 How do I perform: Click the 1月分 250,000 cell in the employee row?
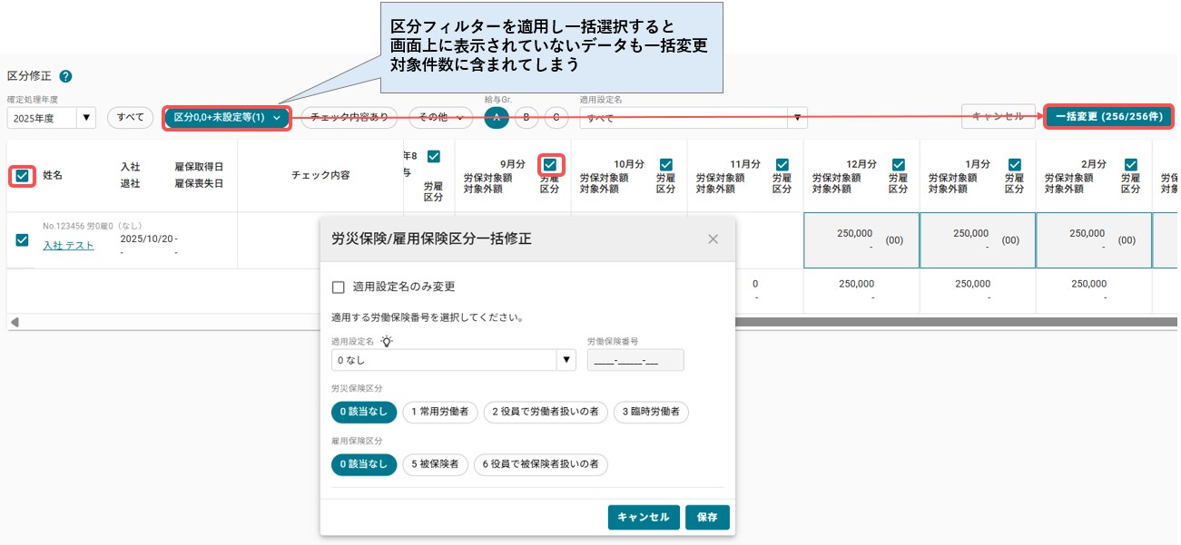click(x=978, y=240)
